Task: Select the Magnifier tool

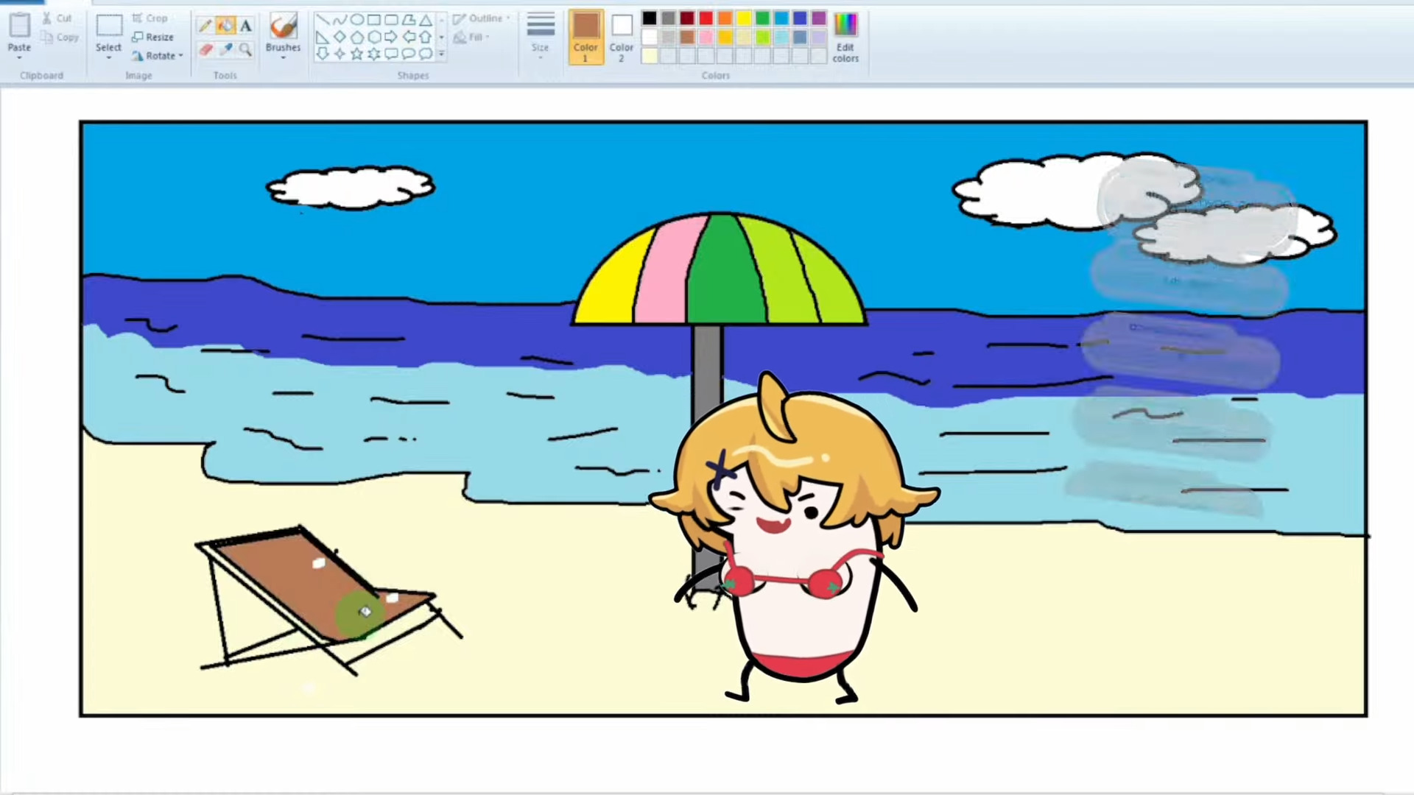Action: (246, 49)
